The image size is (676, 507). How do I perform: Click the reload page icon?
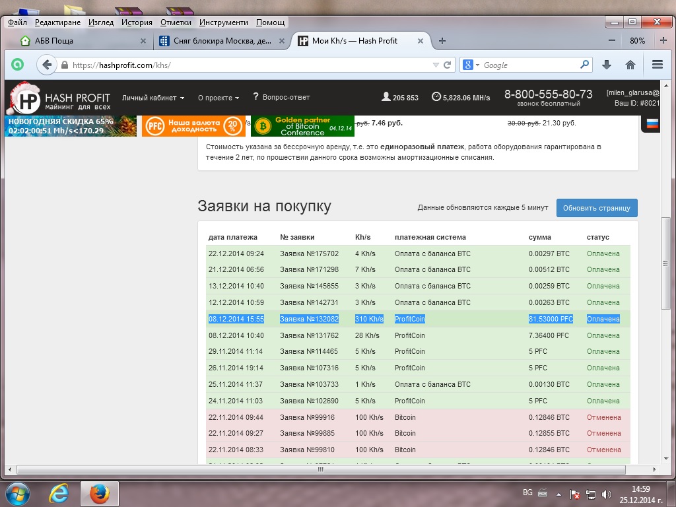[448, 65]
